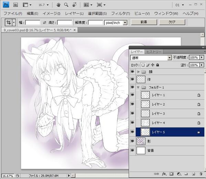Add layer style with fx icon
The width and height of the screenshot is (206, 179).
pyautogui.click(x=164, y=174)
